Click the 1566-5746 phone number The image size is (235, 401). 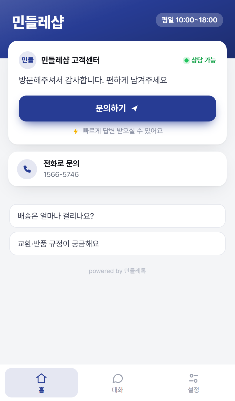point(61,175)
